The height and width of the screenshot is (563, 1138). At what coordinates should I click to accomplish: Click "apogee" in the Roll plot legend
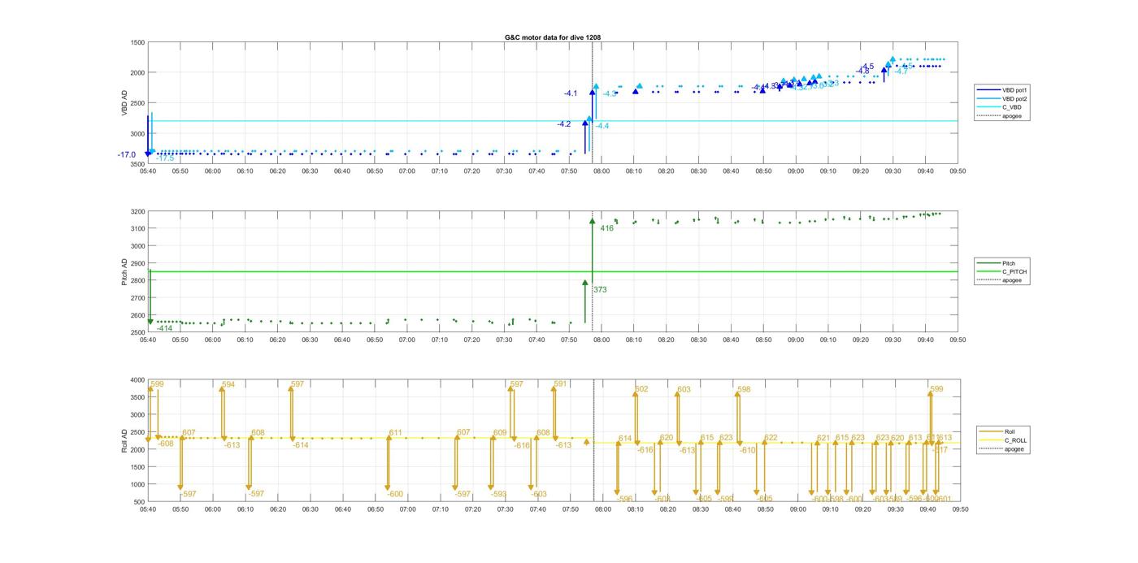pos(1014,449)
